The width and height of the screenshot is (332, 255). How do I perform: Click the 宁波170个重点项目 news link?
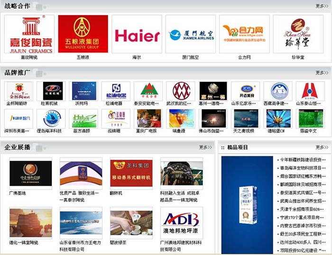[x=300, y=217]
